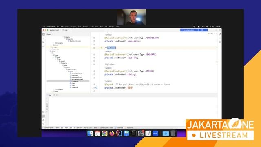Select Piano class in project tree
The image size is (261, 147).
click(73, 83)
